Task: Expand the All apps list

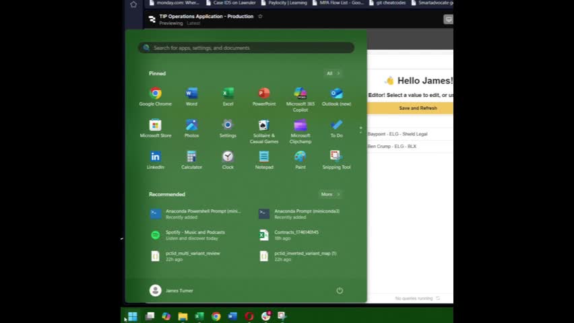Action: (333, 73)
